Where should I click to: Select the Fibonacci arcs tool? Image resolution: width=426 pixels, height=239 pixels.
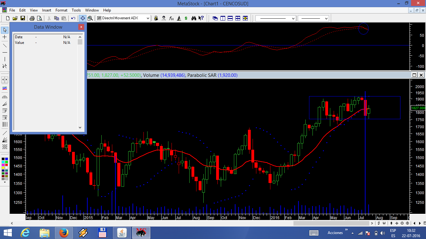[x=5, y=97]
